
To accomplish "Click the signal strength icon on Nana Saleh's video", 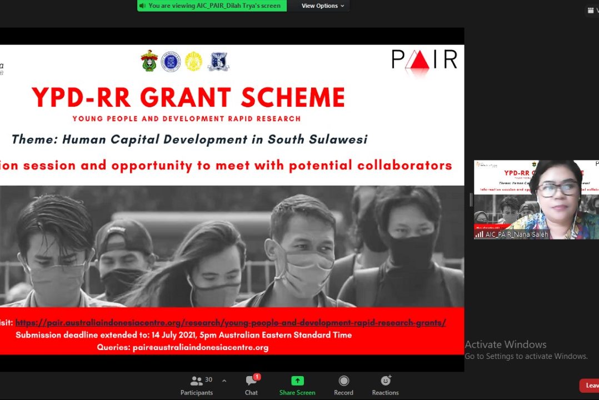I will [478, 234].
